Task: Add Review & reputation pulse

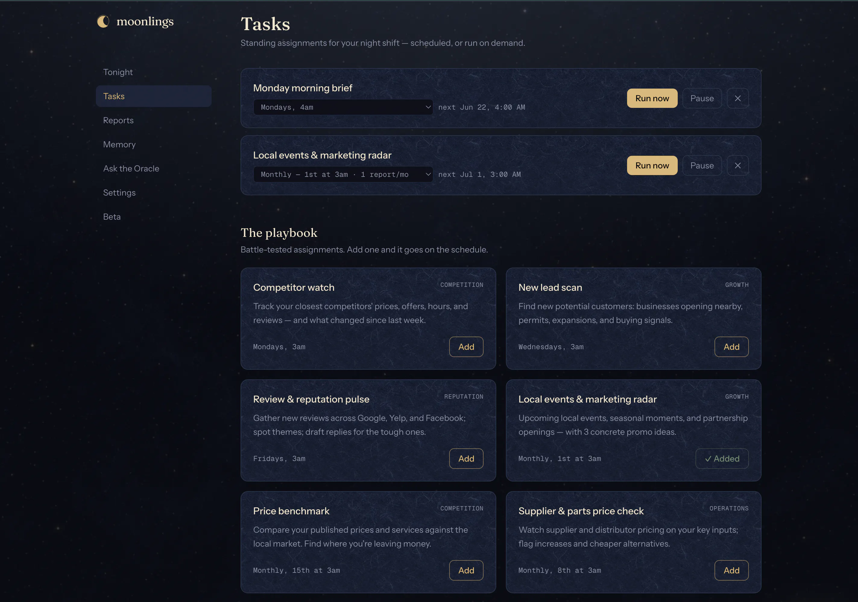Action: tap(466, 459)
